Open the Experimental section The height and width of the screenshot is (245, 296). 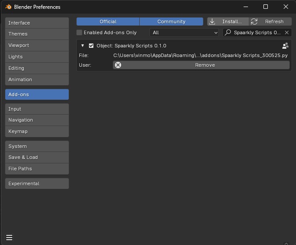coord(37,184)
